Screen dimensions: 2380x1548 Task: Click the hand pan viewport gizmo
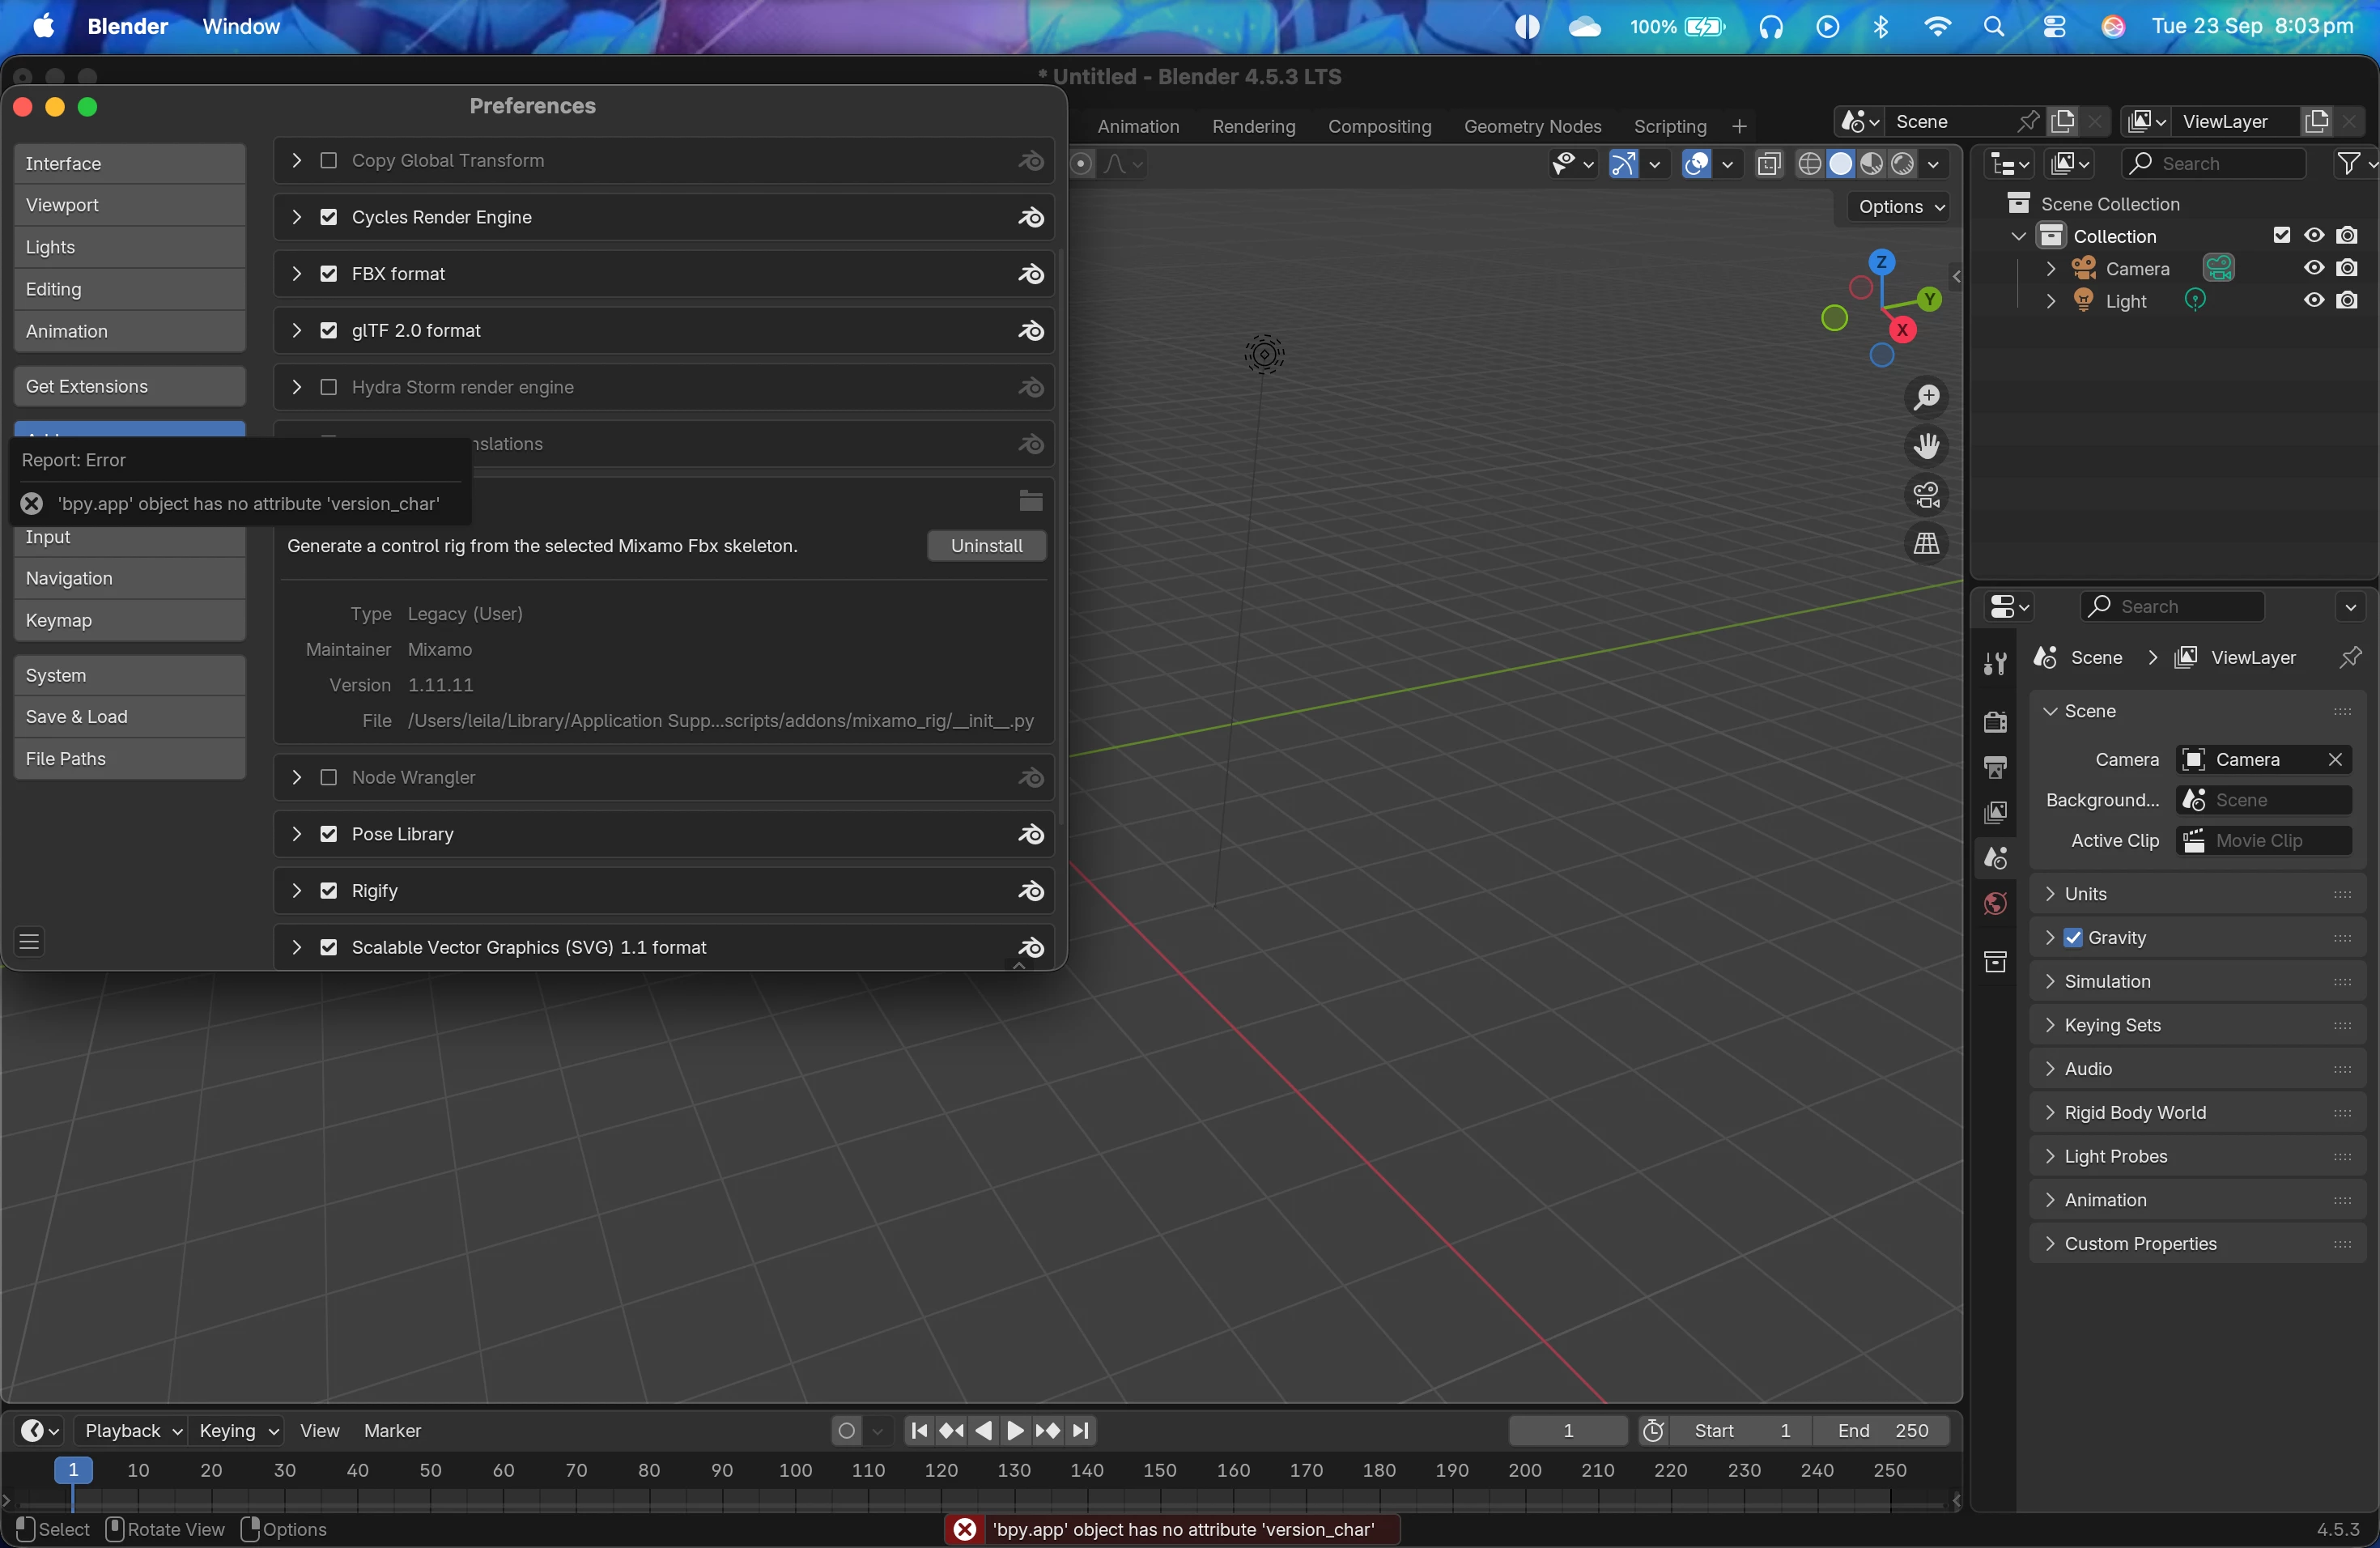click(1926, 446)
